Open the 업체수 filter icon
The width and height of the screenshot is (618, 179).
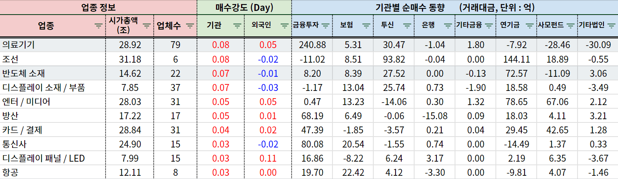tap(190, 25)
